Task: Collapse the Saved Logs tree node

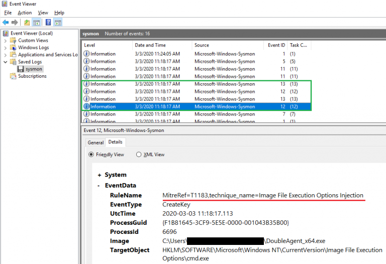Action: coord(6,62)
